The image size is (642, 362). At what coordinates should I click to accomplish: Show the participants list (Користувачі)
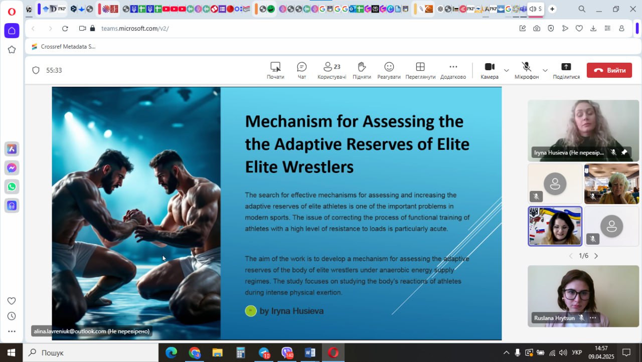pos(332,70)
